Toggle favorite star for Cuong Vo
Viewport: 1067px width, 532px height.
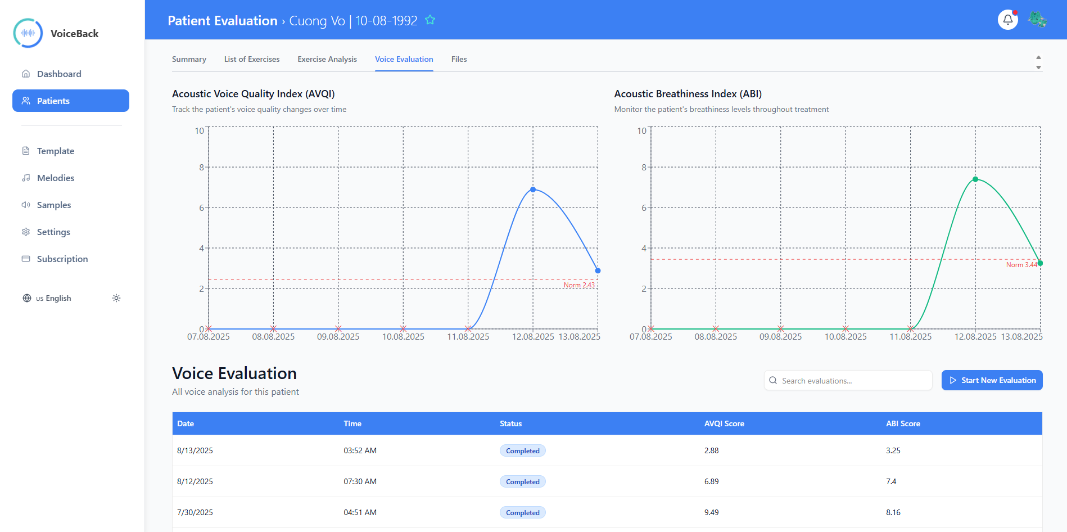430,20
